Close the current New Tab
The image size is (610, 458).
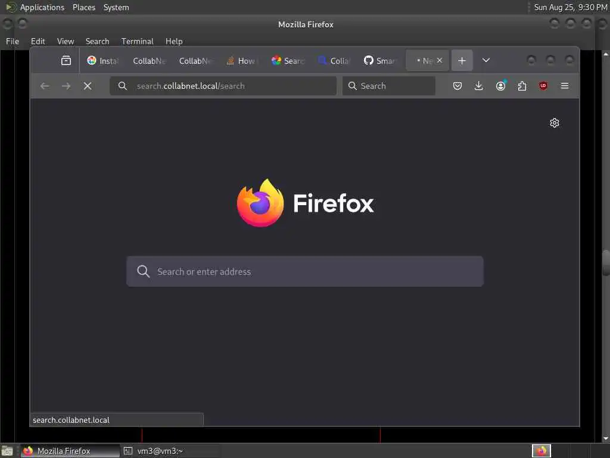click(440, 60)
